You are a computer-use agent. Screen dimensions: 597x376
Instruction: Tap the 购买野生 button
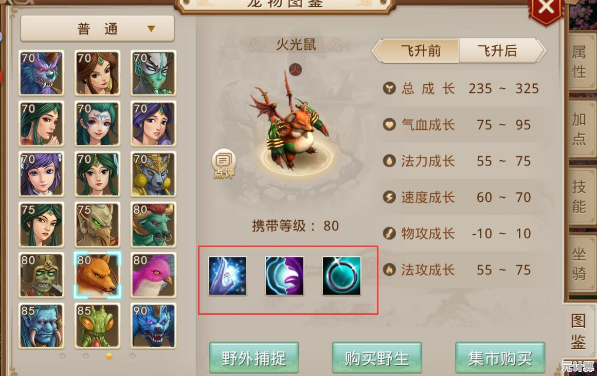(x=377, y=358)
